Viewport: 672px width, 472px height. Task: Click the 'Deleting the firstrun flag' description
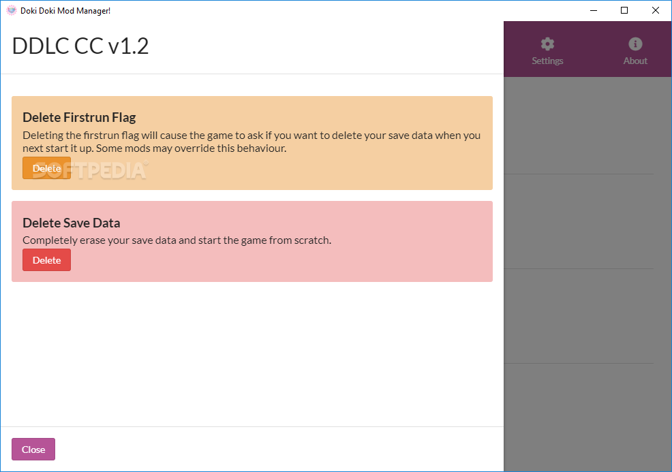click(251, 142)
